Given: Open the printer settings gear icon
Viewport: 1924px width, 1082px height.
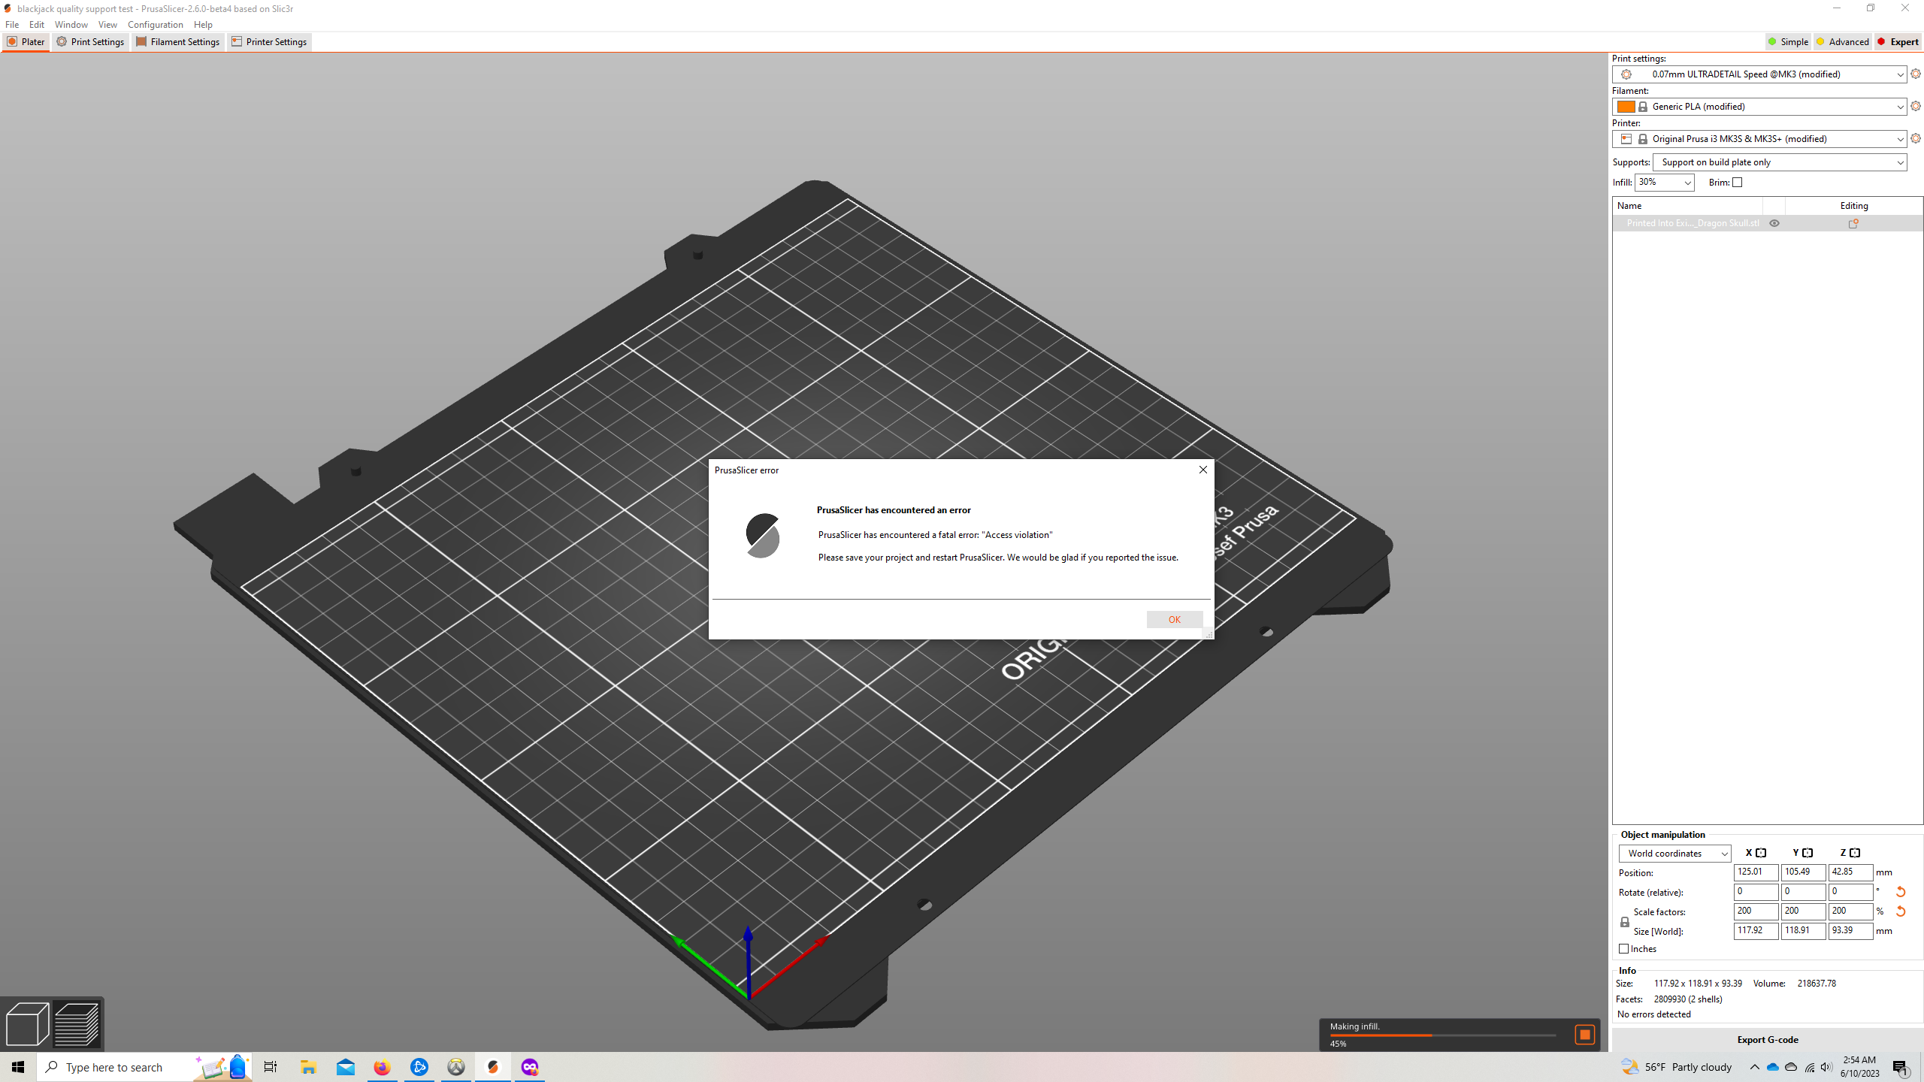Looking at the screenshot, I should (1916, 138).
